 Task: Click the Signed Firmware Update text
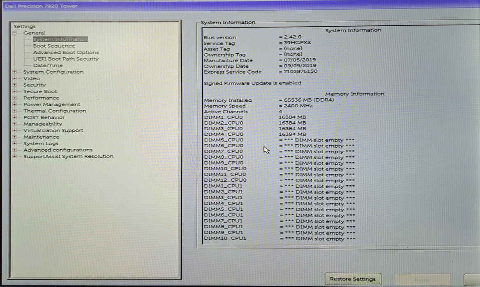[x=252, y=83]
